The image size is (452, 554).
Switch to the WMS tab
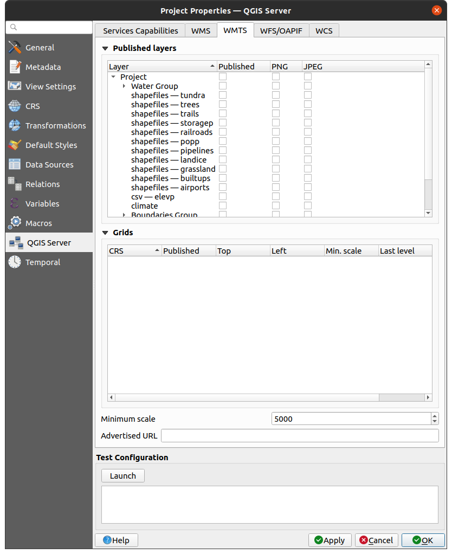click(x=201, y=30)
